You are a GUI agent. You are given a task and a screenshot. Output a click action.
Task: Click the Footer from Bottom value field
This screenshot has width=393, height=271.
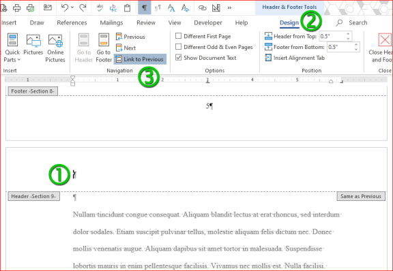tap(340, 47)
